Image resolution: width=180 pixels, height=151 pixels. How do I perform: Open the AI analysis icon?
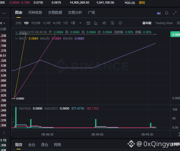[x=159, y=13]
